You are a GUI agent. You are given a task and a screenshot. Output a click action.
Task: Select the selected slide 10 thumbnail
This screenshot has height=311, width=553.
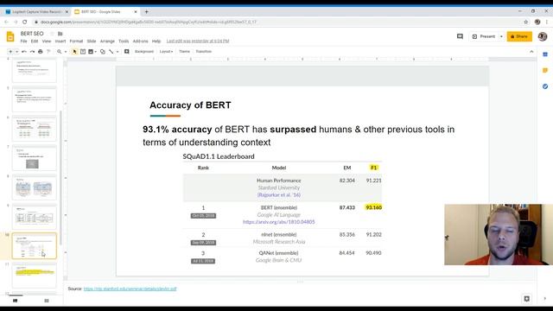35,245
